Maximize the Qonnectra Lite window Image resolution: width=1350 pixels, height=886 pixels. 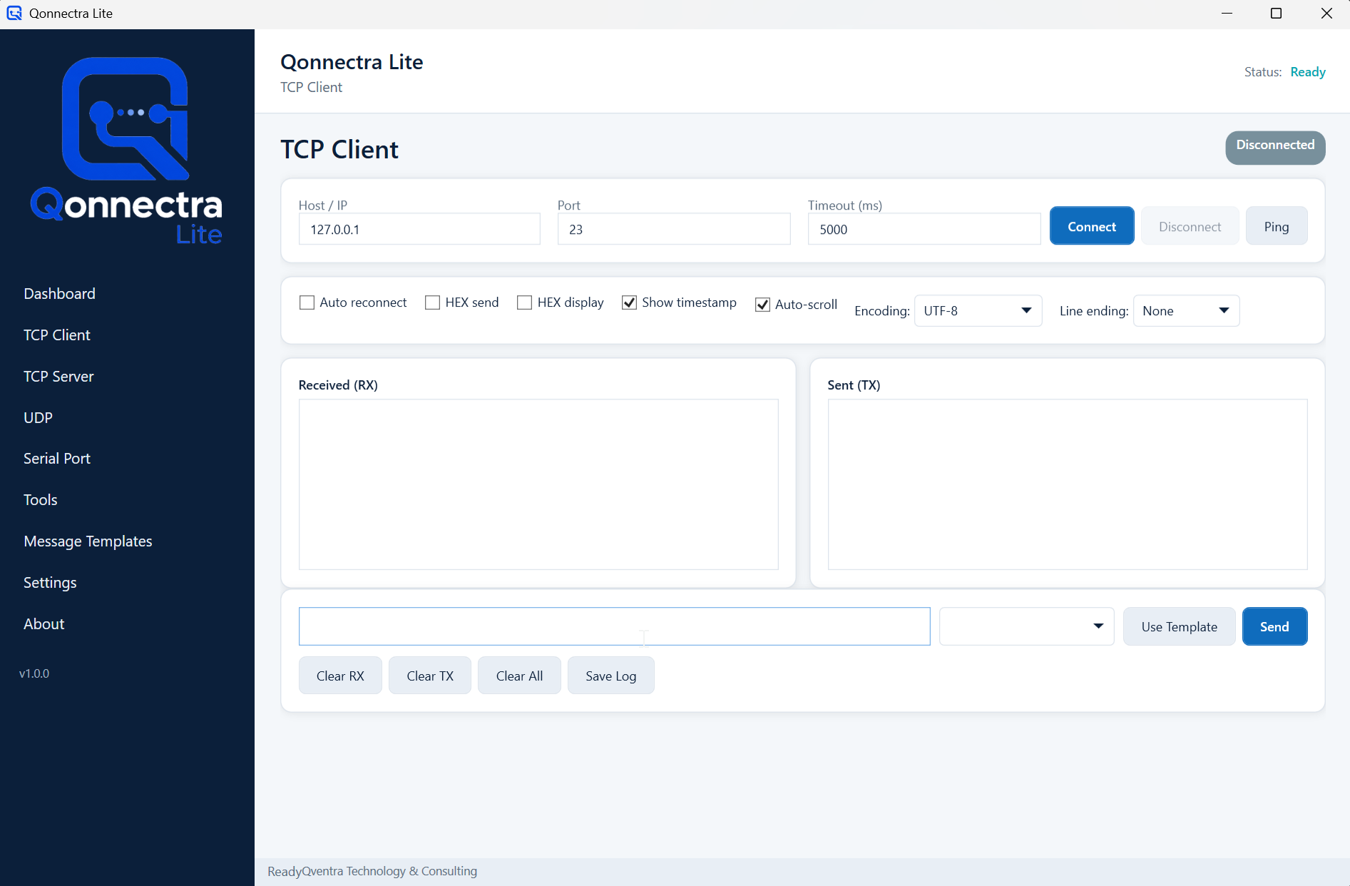(1277, 14)
